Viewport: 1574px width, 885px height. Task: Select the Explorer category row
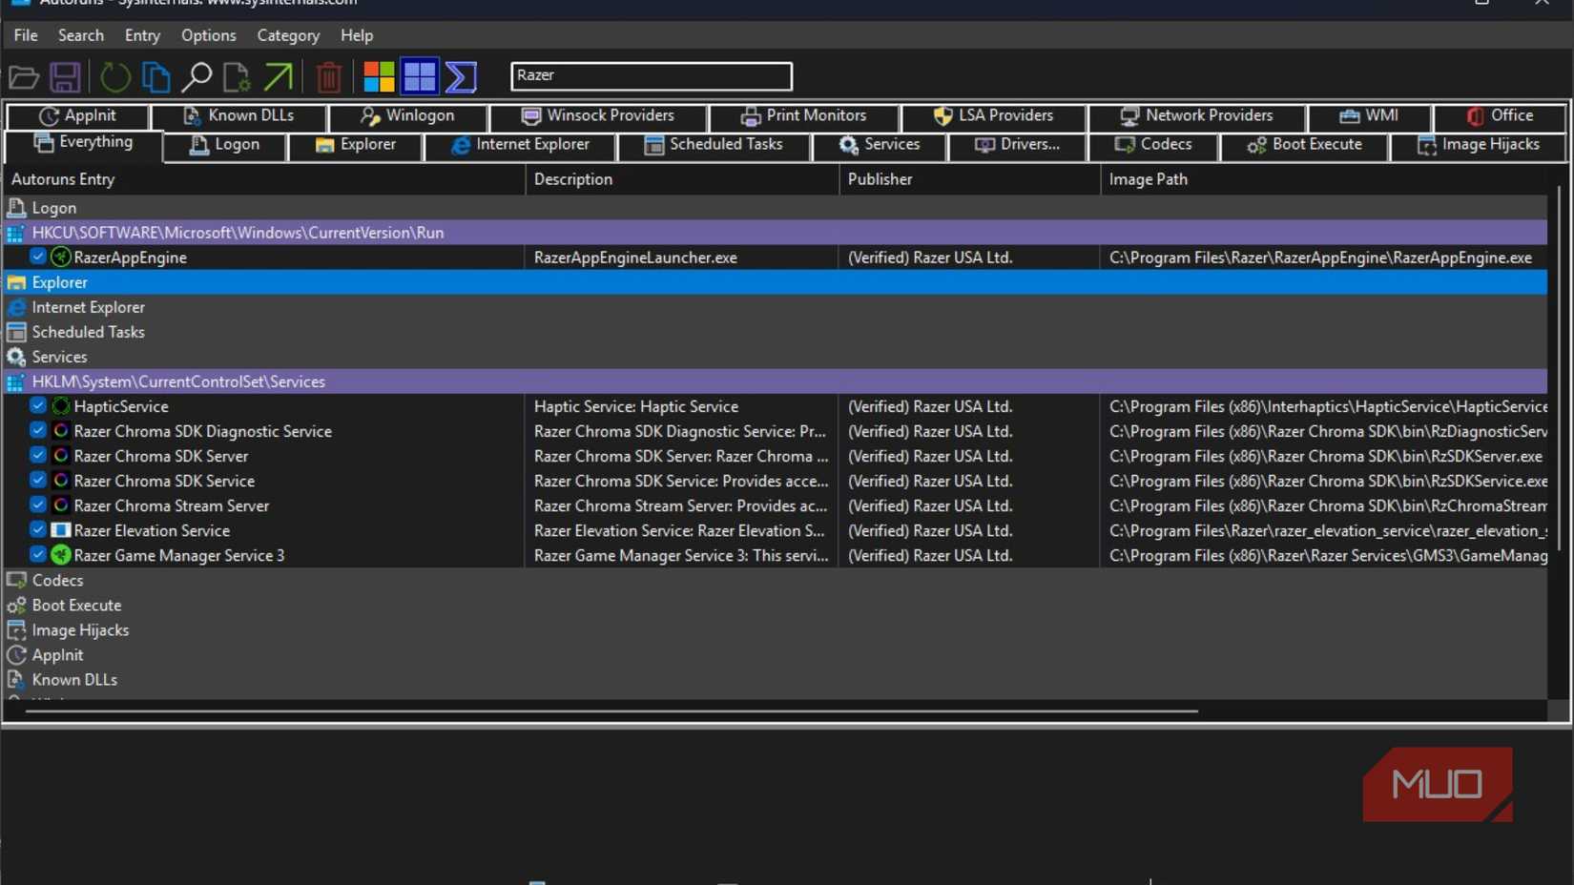click(x=60, y=282)
